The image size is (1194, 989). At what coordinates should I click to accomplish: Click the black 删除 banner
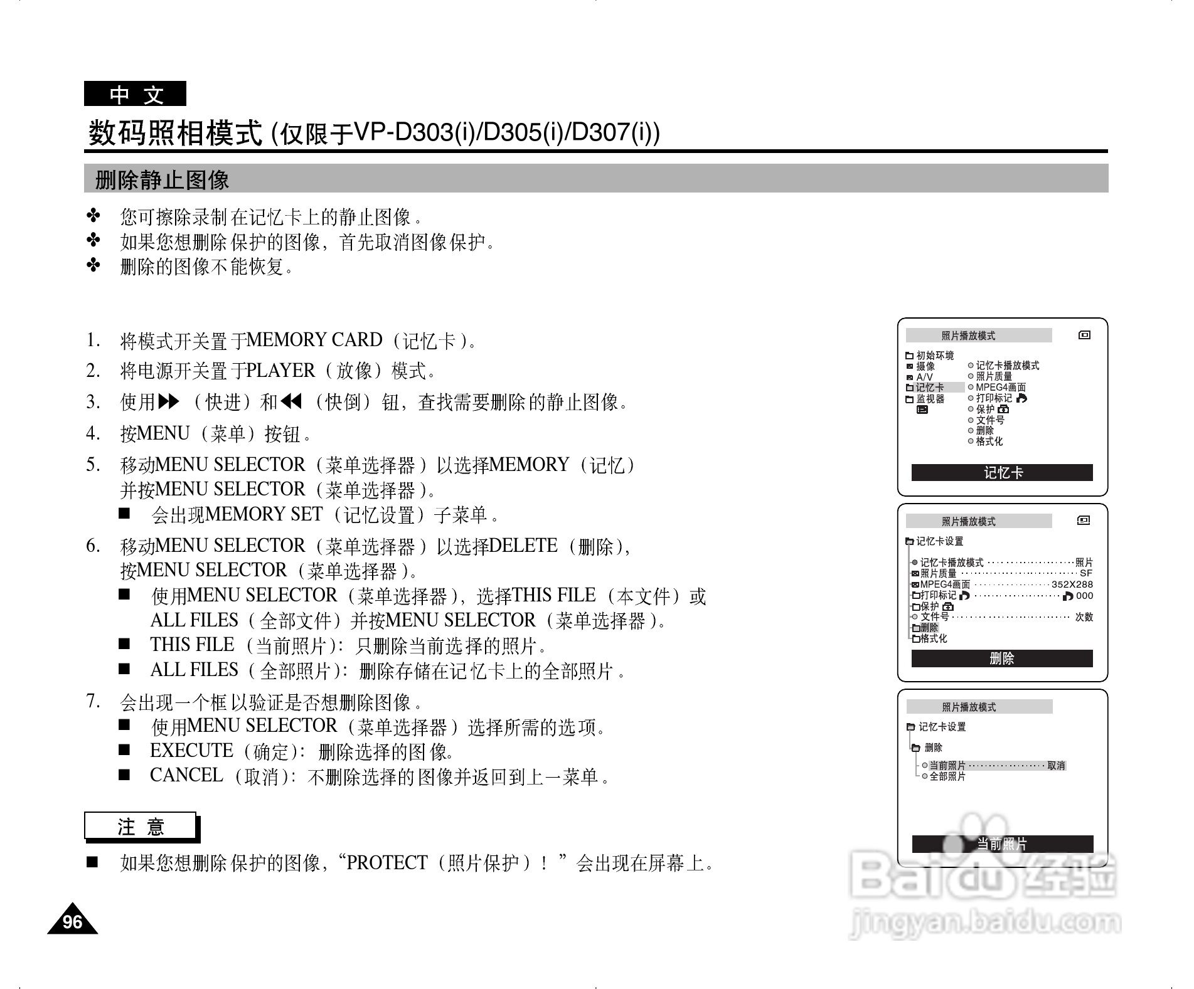[1002, 658]
